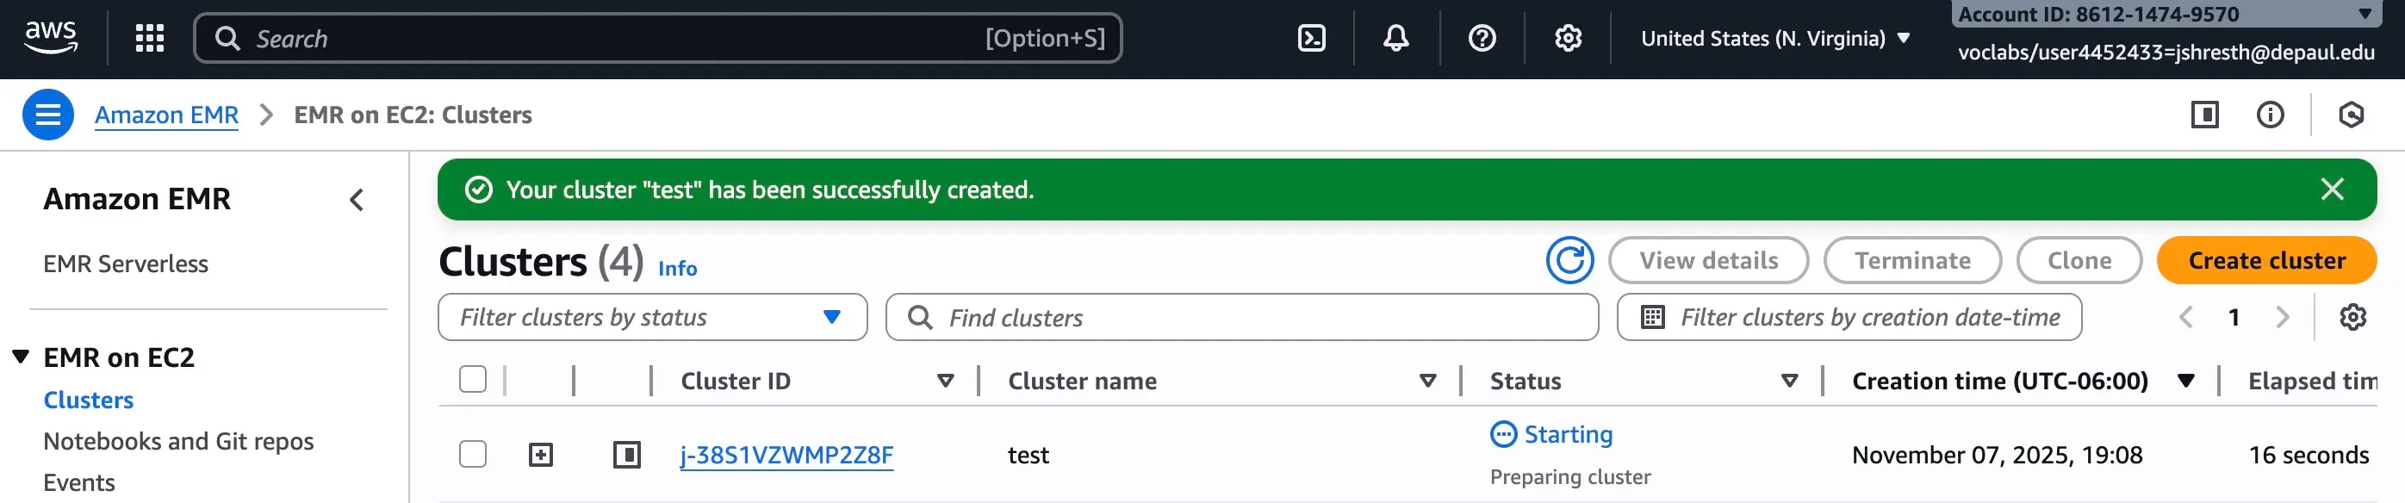This screenshot has width=2405, height=503.
Task: Dismiss the cluster created success banner
Action: coord(2331,189)
